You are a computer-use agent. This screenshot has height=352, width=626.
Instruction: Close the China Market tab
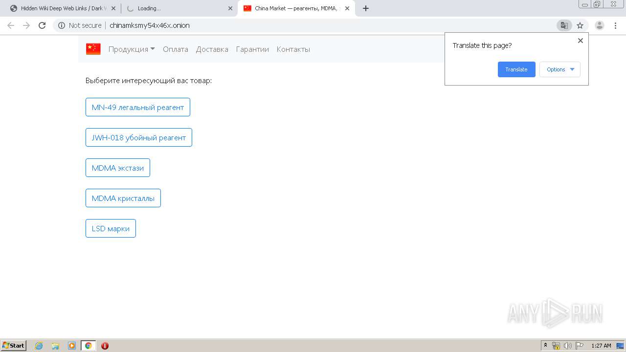click(x=347, y=8)
